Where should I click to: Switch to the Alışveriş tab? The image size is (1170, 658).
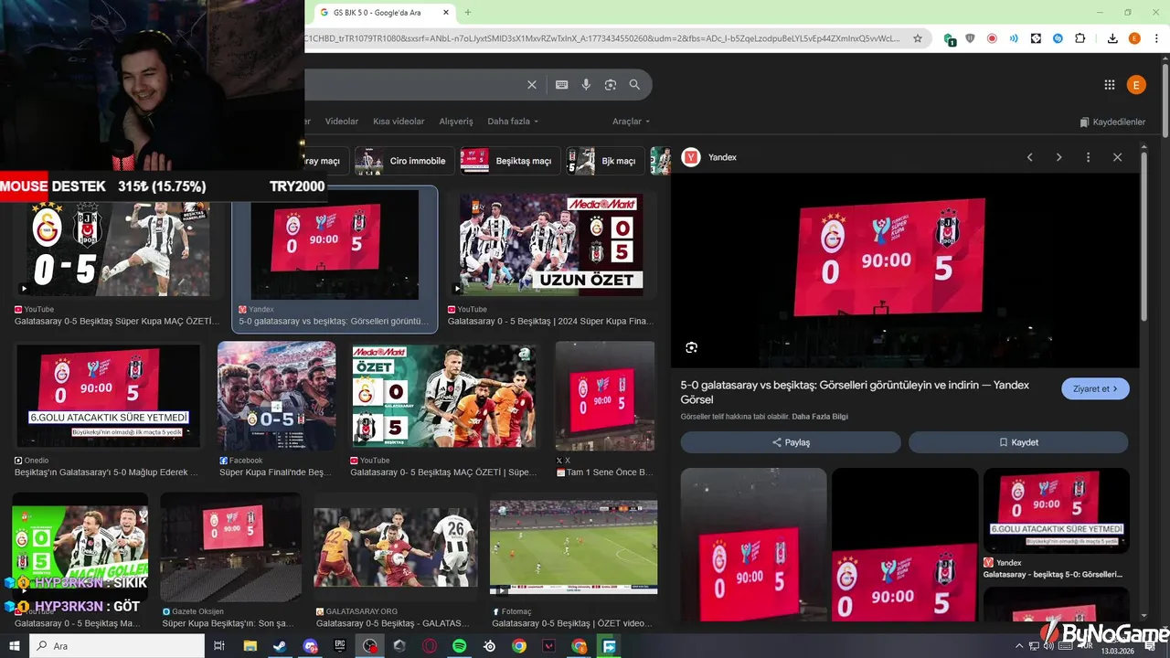(x=456, y=122)
